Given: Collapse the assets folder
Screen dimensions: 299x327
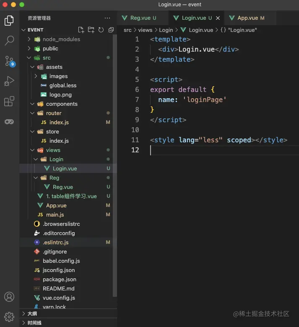Looking at the screenshot, I should click(33, 67).
